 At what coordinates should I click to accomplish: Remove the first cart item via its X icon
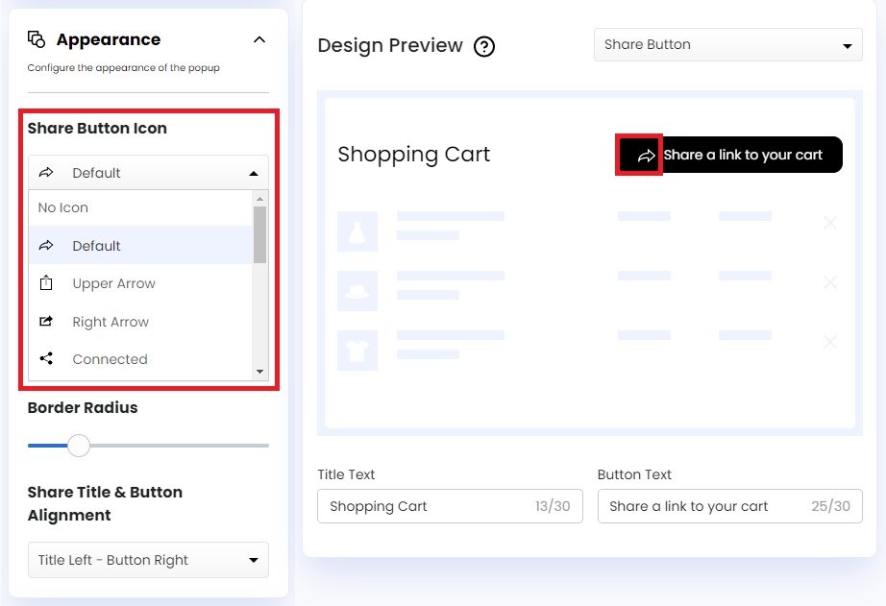(x=830, y=223)
